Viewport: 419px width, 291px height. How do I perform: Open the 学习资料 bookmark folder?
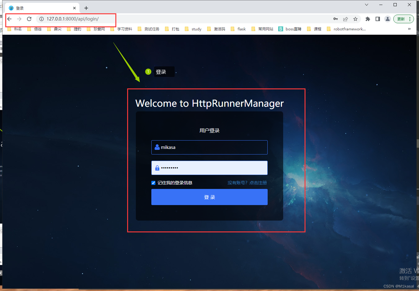pos(121,29)
